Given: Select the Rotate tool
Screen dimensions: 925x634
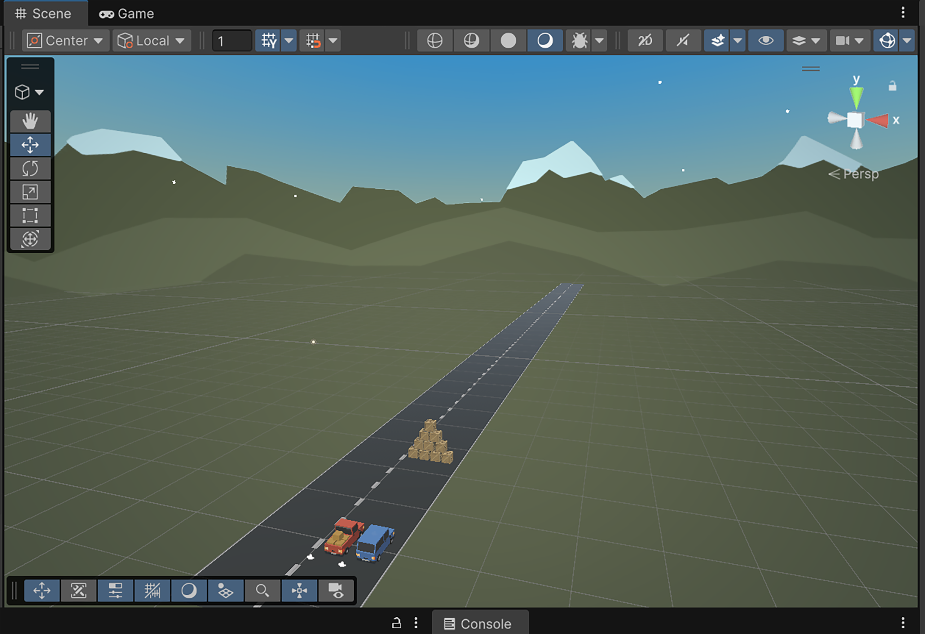Looking at the screenshot, I should click(x=30, y=168).
